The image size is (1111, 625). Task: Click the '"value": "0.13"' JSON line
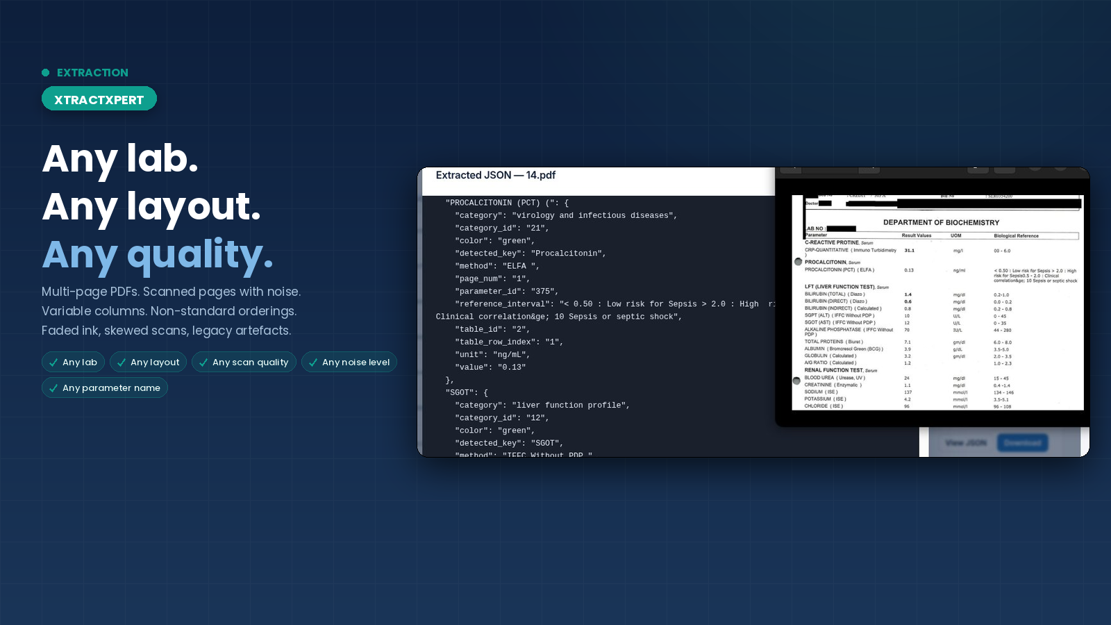(490, 367)
